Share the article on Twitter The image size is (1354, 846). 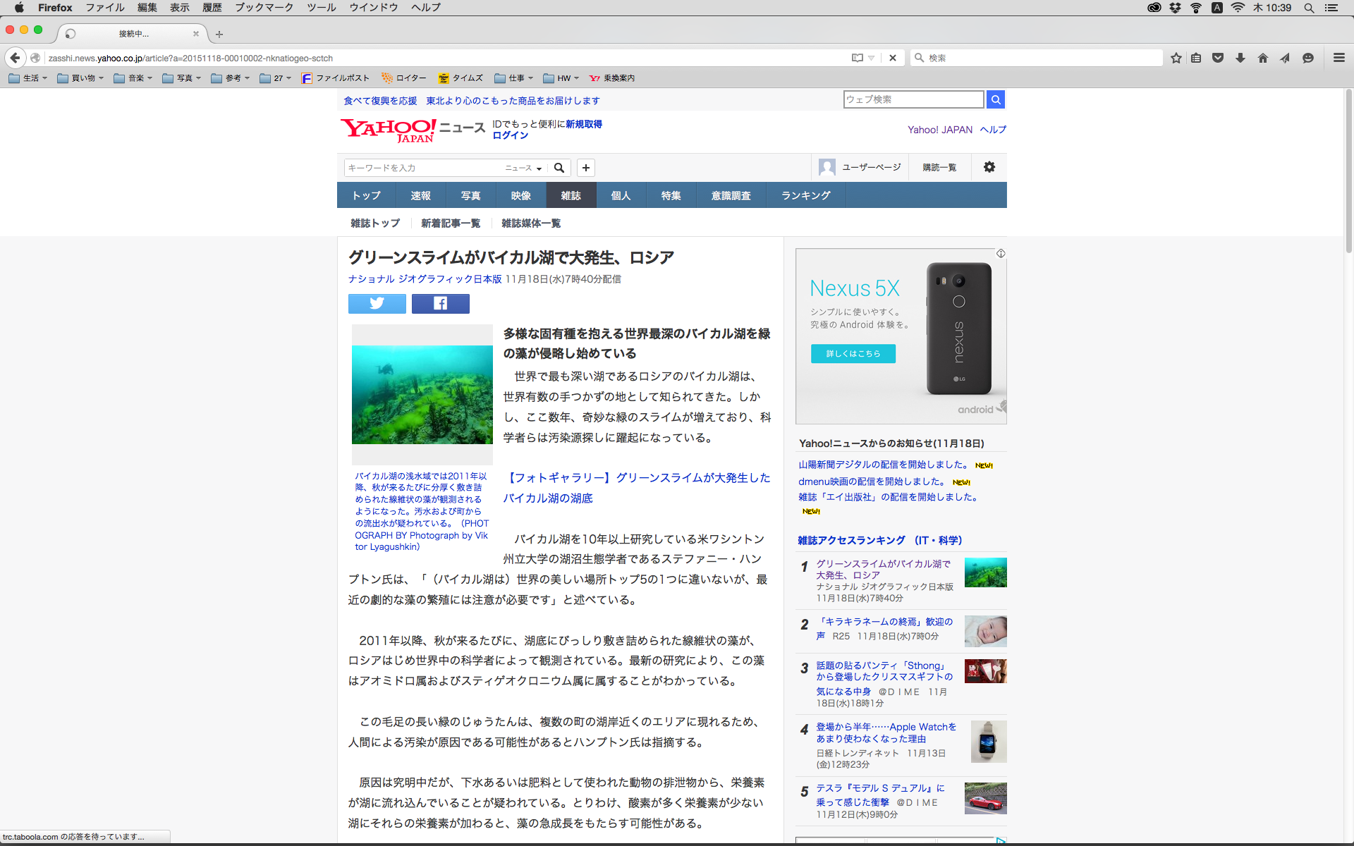[377, 303]
